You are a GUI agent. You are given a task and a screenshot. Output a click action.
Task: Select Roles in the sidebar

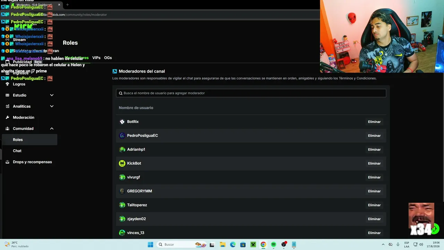[x=29, y=140]
